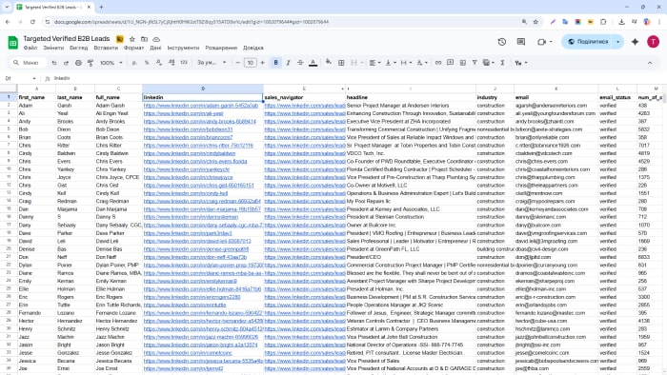
Task: Open the Змінити menu
Action: [x=53, y=48]
